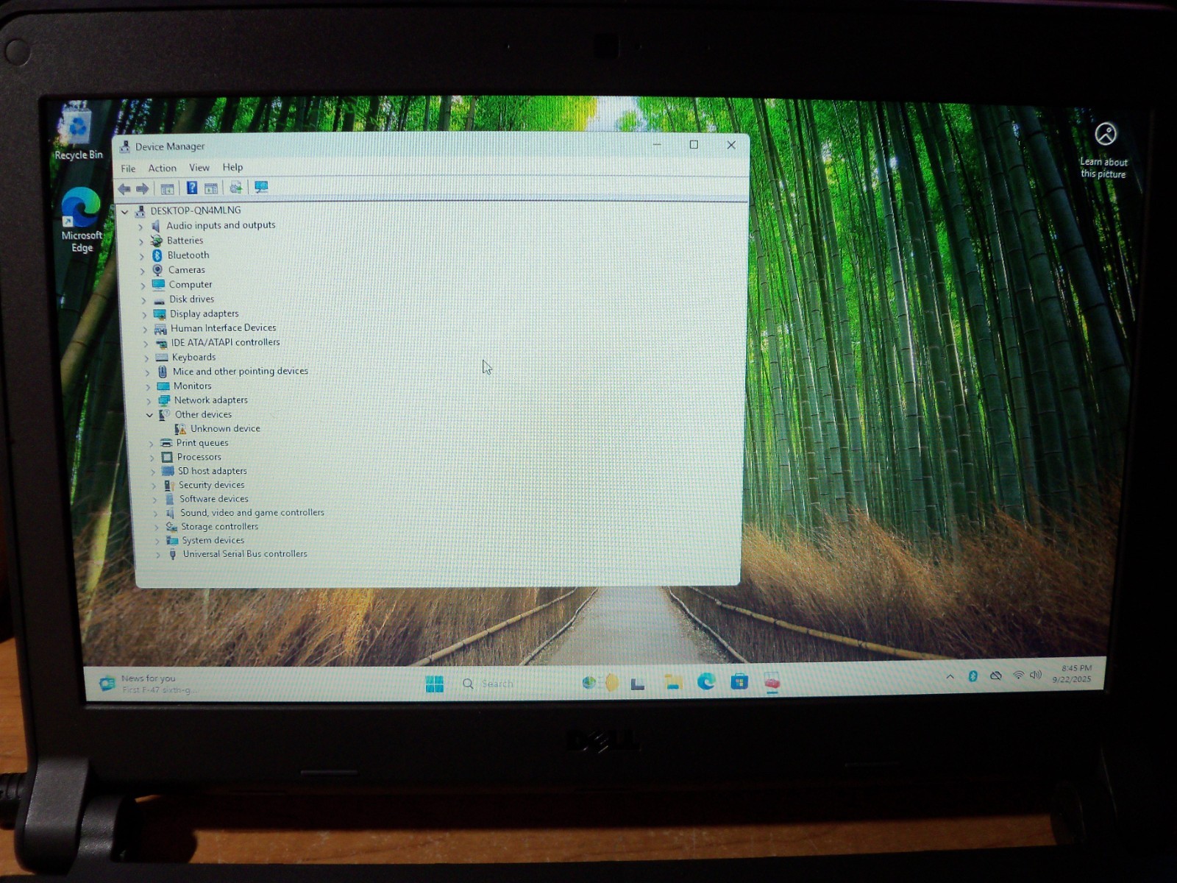Expand the Disk drives category

click(144, 300)
